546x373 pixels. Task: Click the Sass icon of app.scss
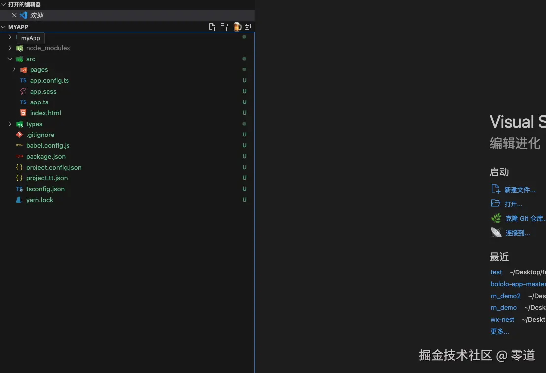pyautogui.click(x=23, y=91)
